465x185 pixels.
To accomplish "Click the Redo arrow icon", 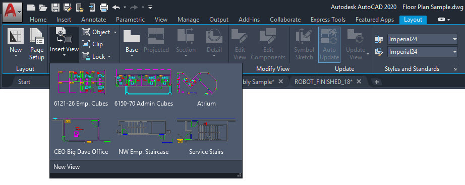I will pyautogui.click(x=134, y=7).
